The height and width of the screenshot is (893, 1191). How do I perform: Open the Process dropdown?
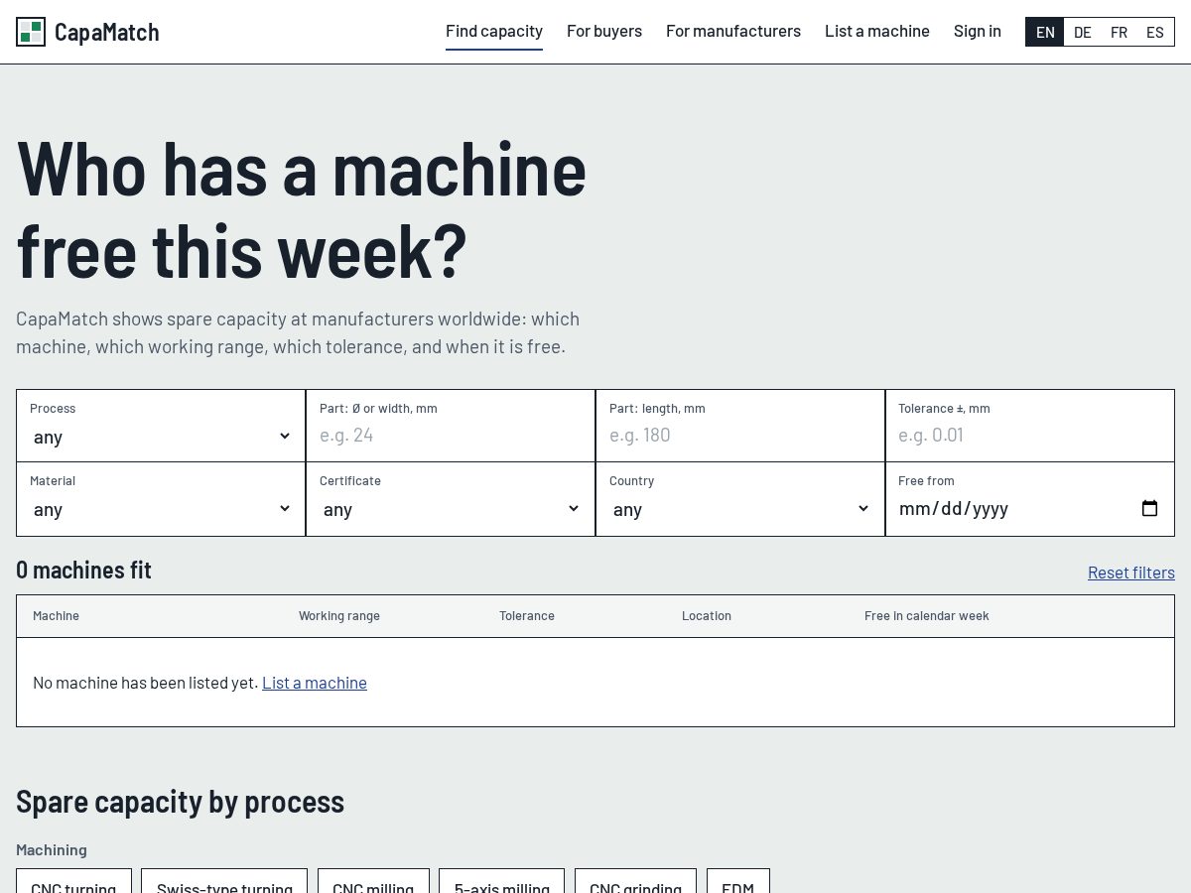click(161, 437)
